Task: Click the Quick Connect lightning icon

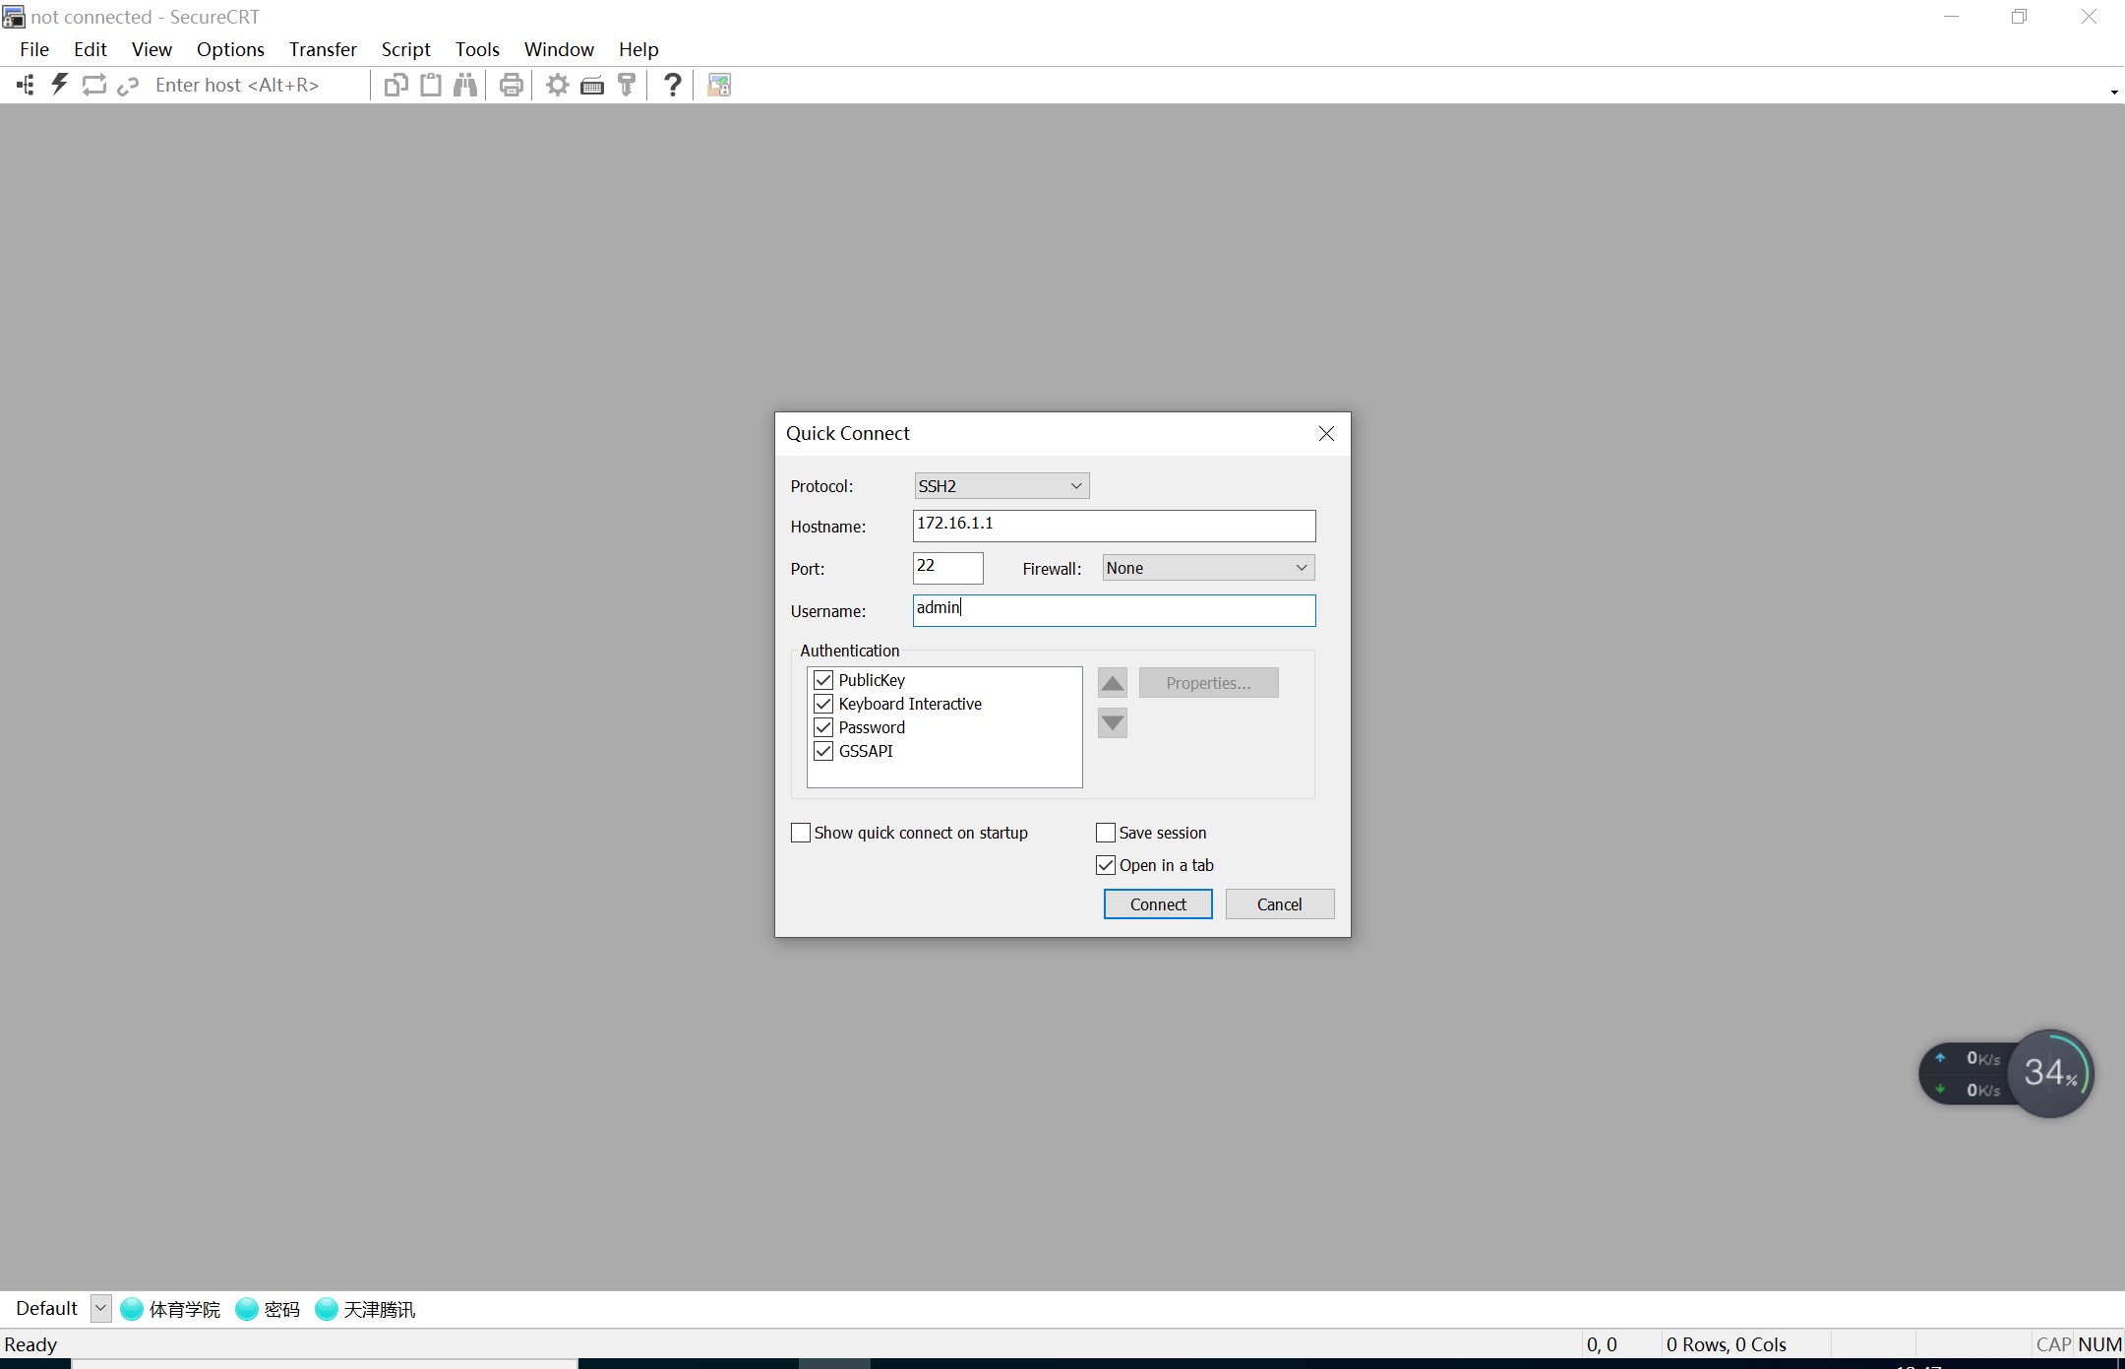Action: tap(59, 85)
